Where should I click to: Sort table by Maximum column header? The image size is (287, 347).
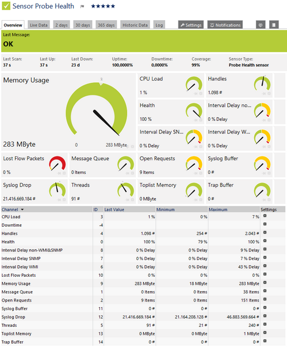(x=218, y=209)
